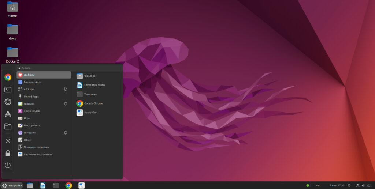Image resolution: width=375 pixels, height=189 pixels.
Task: Launch Настройки from the favorites list
Action: [97, 113]
